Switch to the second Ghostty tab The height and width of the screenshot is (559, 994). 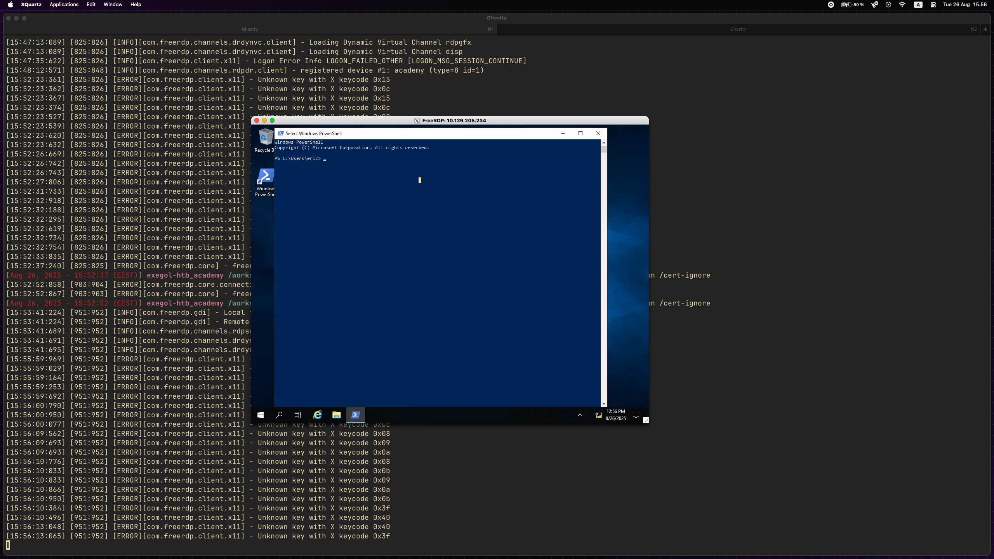738,29
